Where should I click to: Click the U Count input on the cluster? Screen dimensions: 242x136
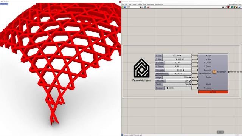208,63
